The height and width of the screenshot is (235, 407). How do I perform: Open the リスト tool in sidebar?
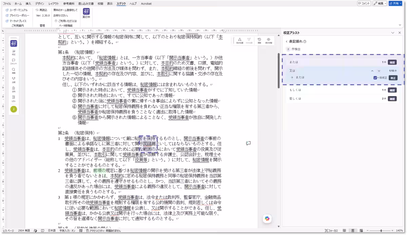(14, 99)
